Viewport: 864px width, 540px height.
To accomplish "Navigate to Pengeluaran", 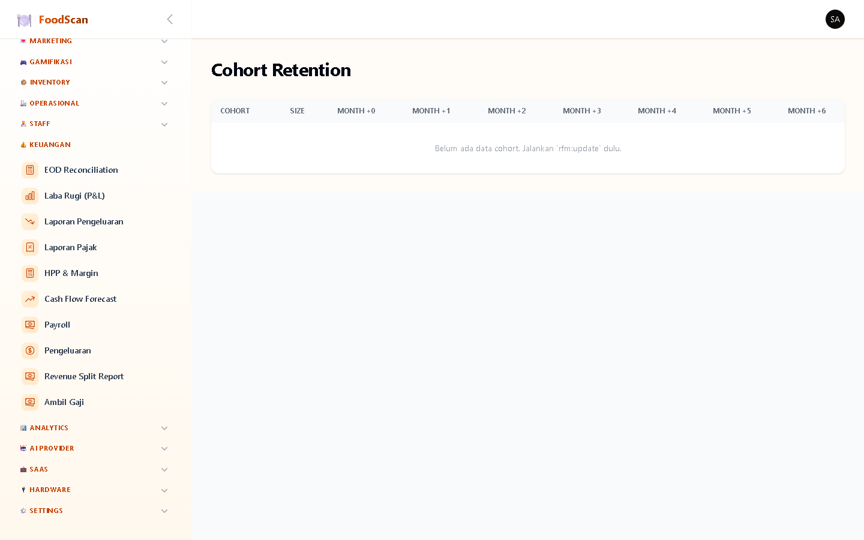I will click(96, 350).
